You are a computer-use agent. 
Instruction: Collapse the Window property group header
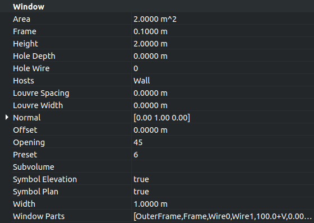point(157,7)
